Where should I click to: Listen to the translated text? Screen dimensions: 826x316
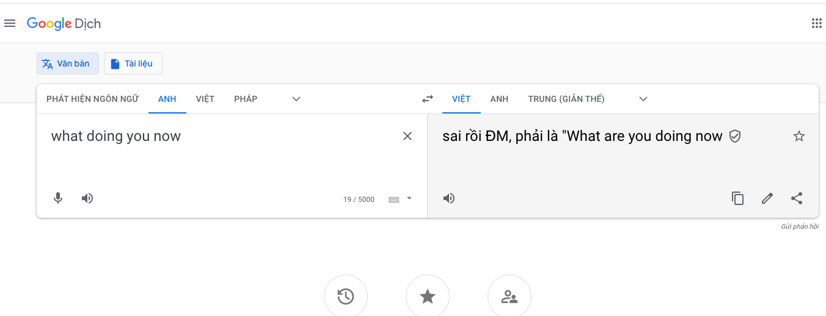(449, 198)
